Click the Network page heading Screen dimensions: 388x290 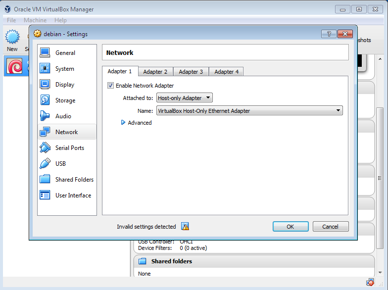(x=120, y=52)
